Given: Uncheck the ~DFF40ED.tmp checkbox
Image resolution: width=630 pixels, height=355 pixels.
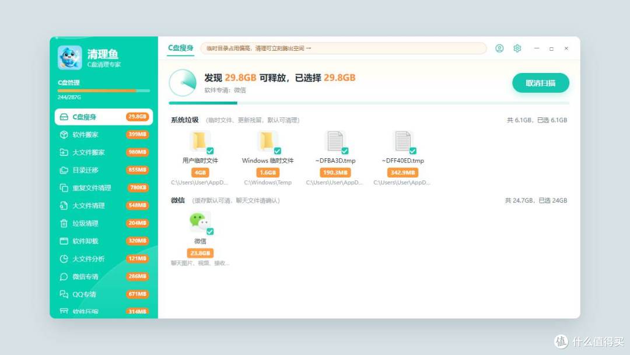Looking at the screenshot, I should pos(412,151).
